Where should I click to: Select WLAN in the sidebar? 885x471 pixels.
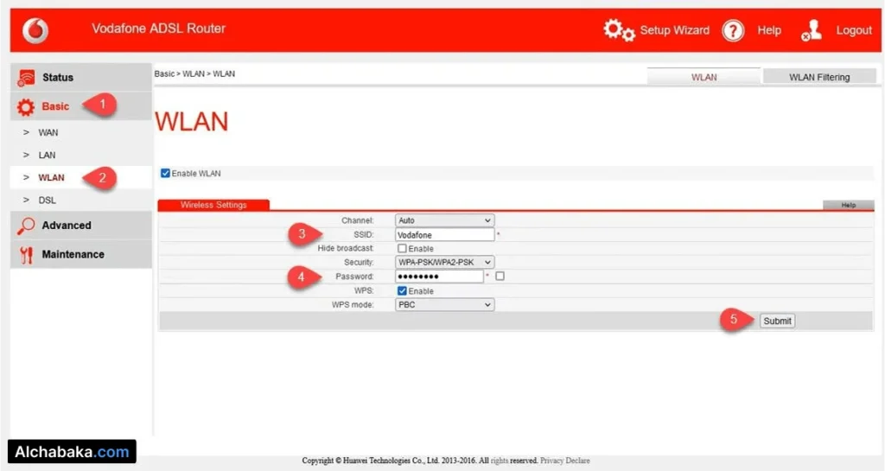(x=51, y=178)
